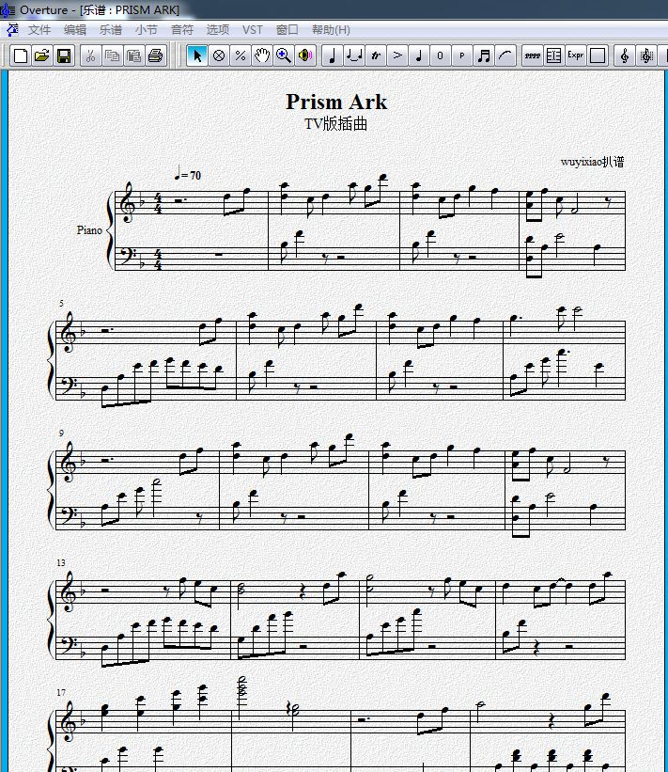
Task: Click the Piano instrument label
Action: (89, 230)
